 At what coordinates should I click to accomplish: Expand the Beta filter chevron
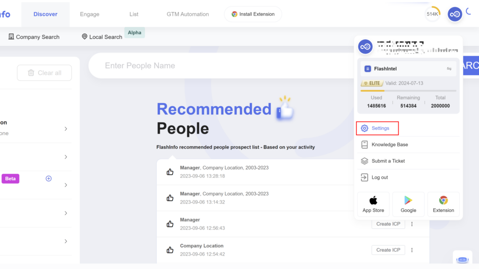[65, 185]
